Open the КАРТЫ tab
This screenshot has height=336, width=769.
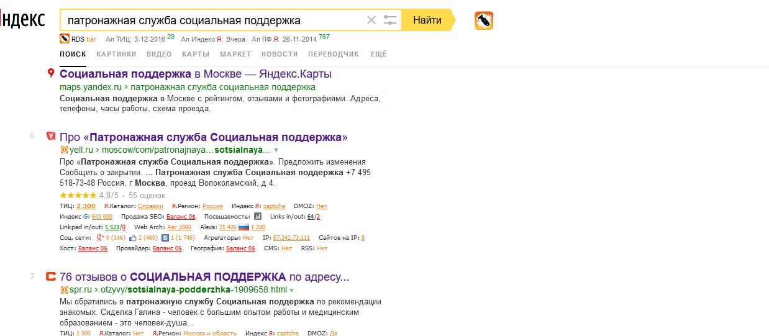pyautogui.click(x=196, y=54)
